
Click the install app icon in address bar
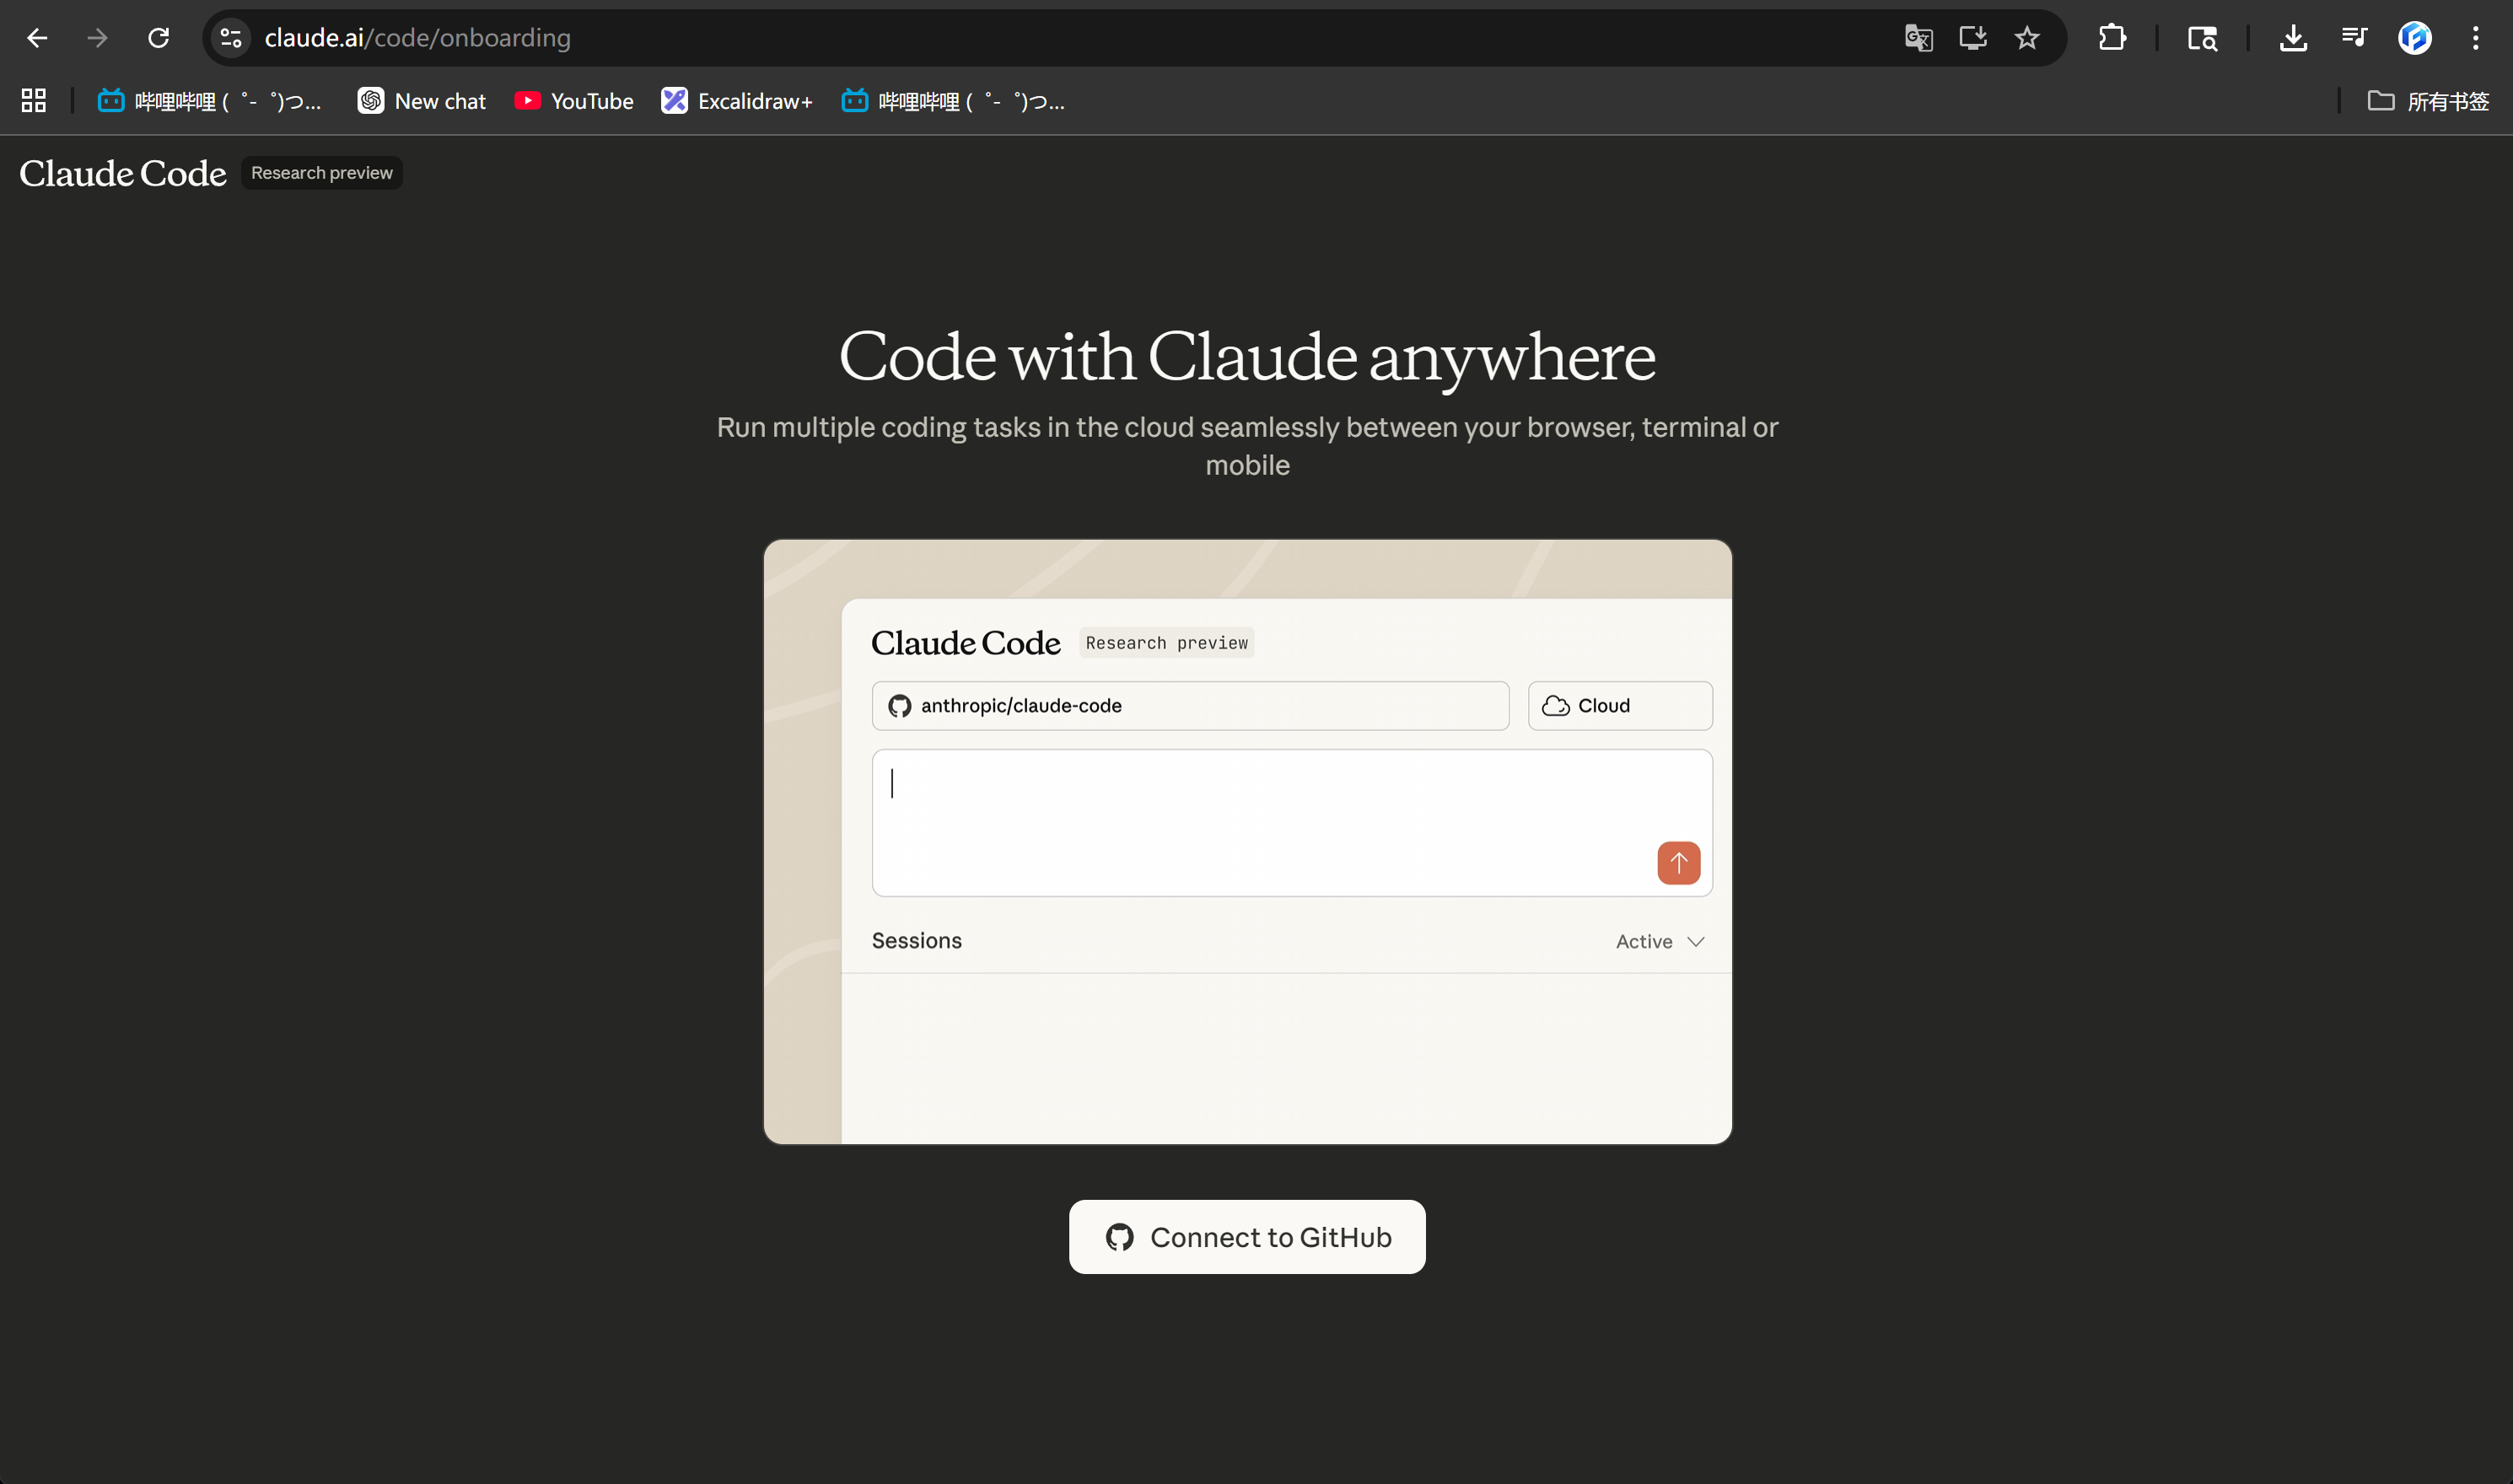coord(1972,38)
